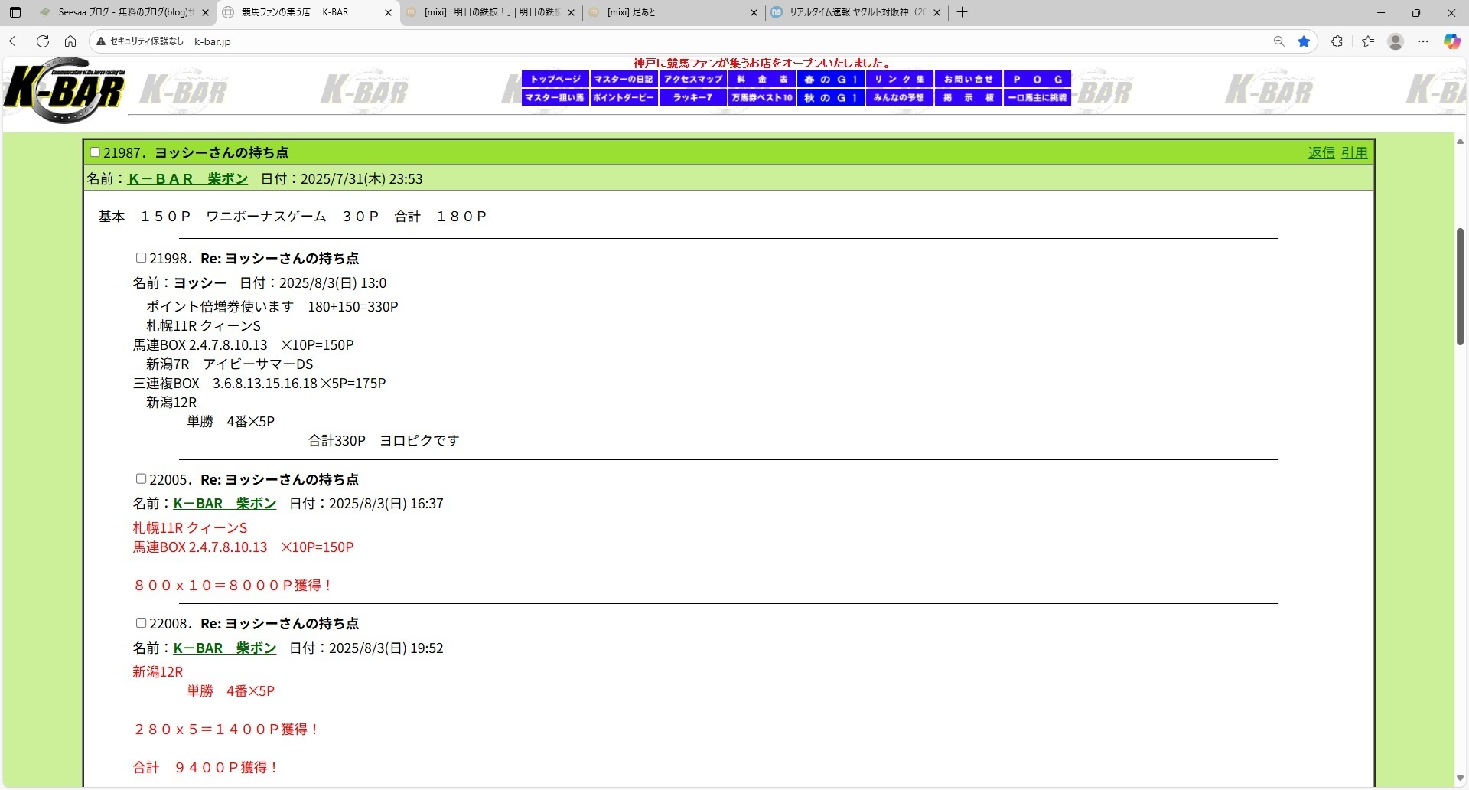The height and width of the screenshot is (790, 1469).
Task: Open the tab actions menu button
Action: click(x=15, y=12)
